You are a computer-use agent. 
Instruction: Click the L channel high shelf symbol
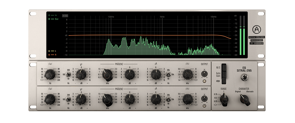(x=156, y=64)
